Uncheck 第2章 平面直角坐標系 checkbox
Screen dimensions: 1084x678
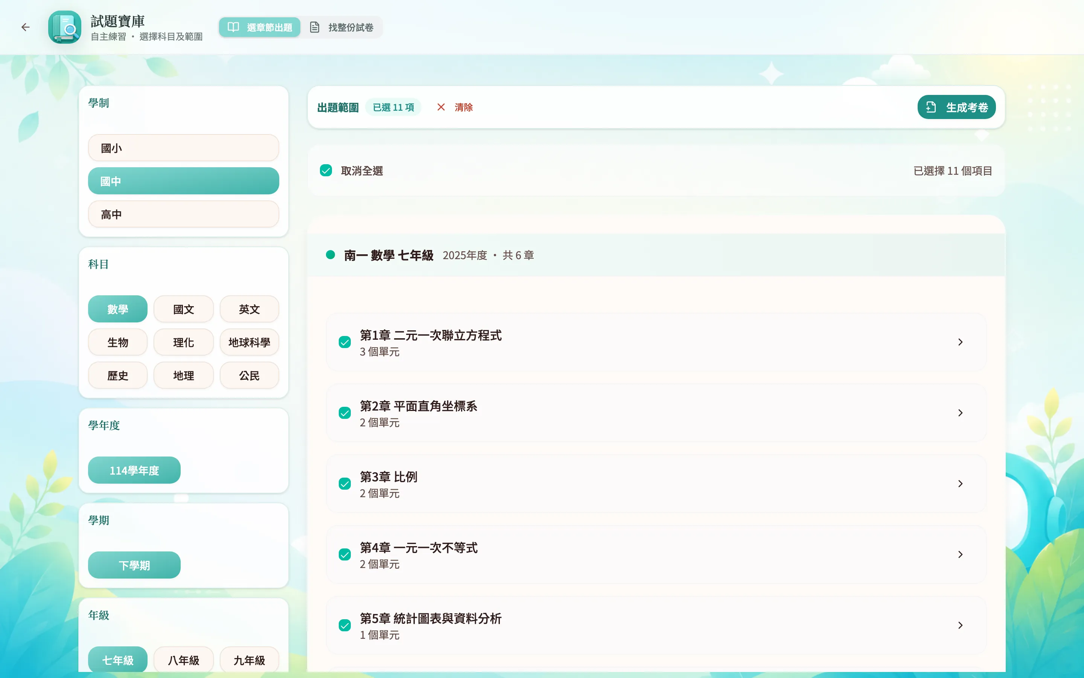click(x=344, y=413)
